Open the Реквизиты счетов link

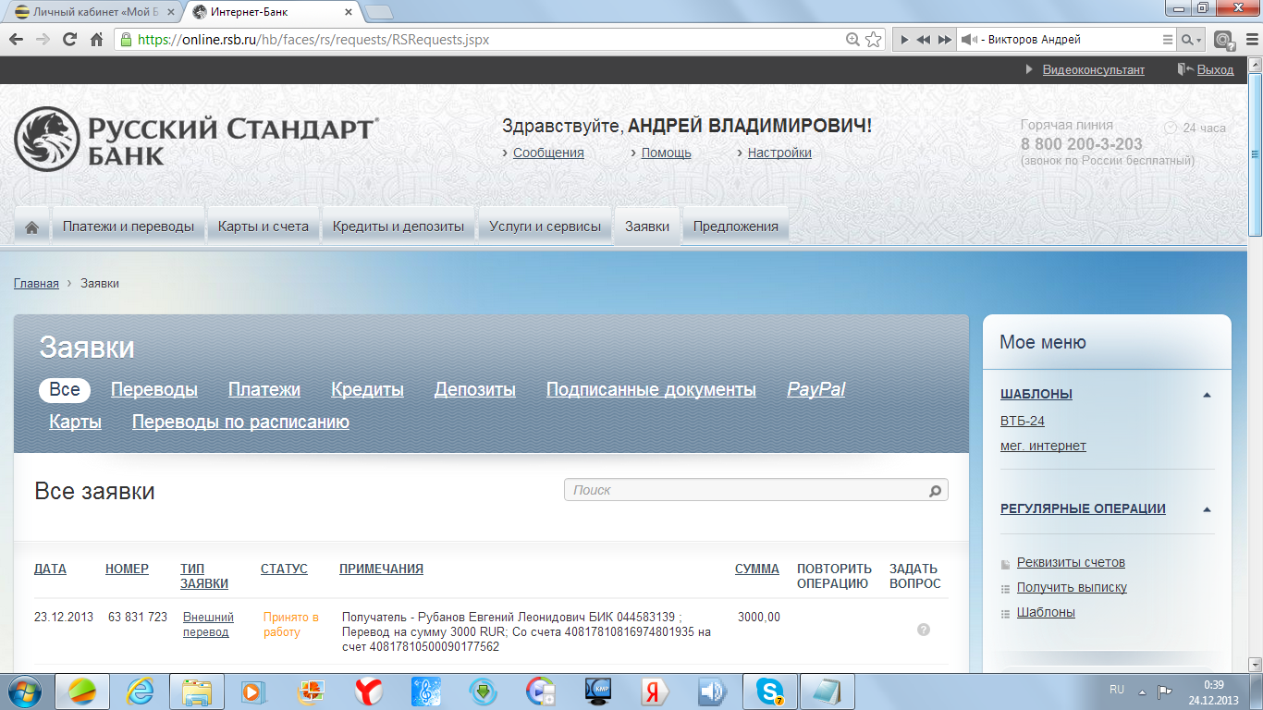[x=1071, y=562]
